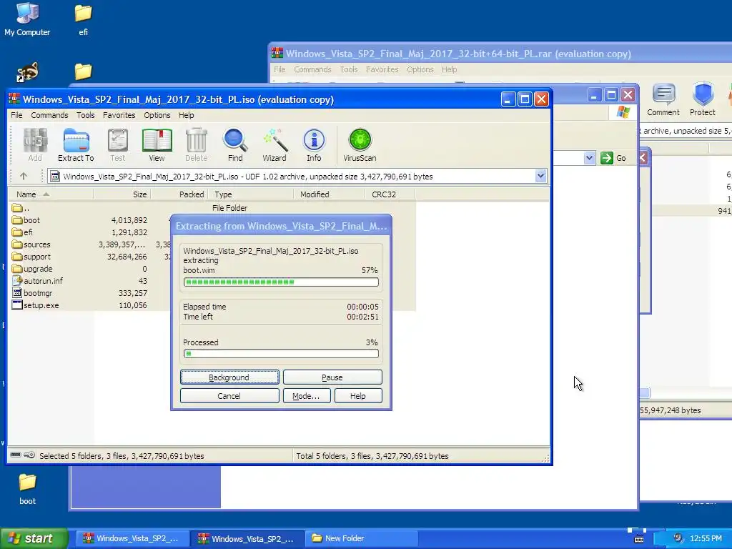
Task: Run VirusScan from the toolbar
Action: (x=360, y=144)
